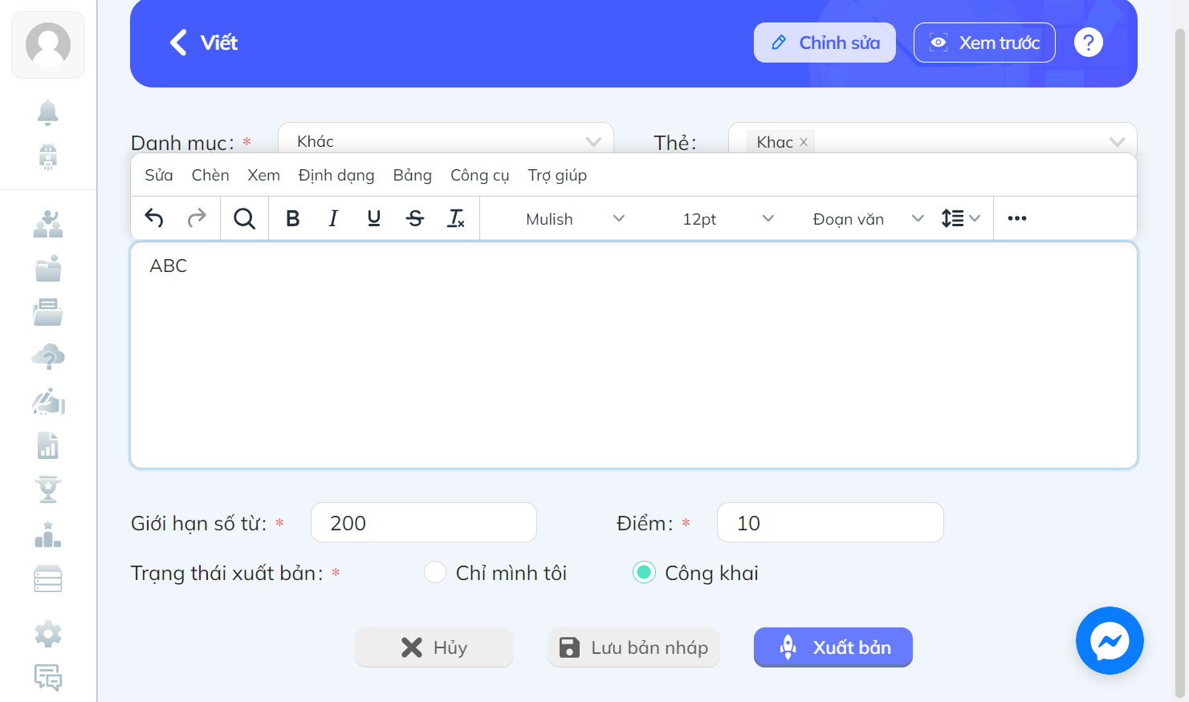Show more toolbar options ellipsis
This screenshot has width=1189, height=702.
pos(1017,218)
